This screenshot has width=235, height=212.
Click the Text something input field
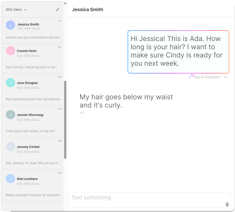(150, 200)
